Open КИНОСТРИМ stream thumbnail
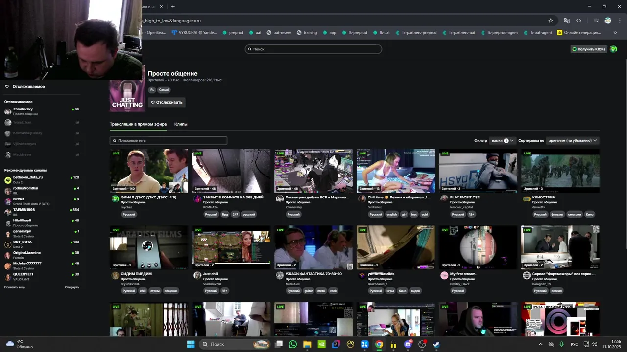This screenshot has height=352, width=627. pos(560,171)
